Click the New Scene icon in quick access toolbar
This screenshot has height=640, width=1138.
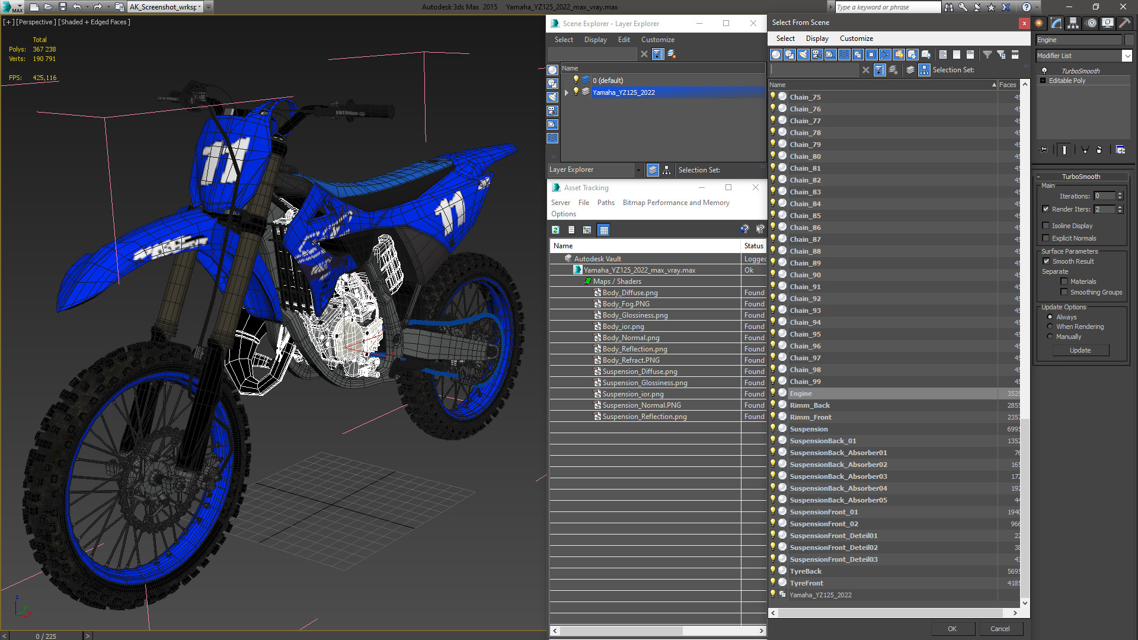(x=34, y=7)
